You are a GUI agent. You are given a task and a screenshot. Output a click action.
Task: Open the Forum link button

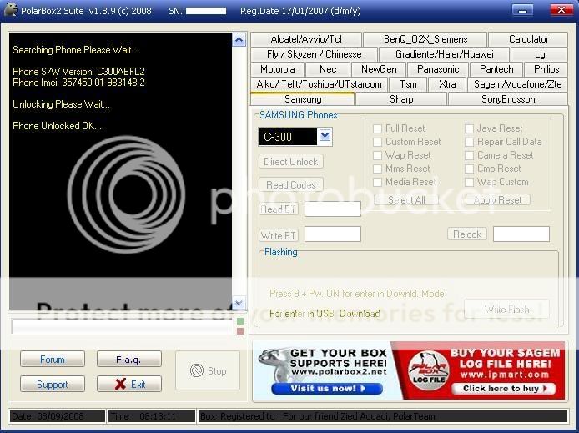[53, 359]
